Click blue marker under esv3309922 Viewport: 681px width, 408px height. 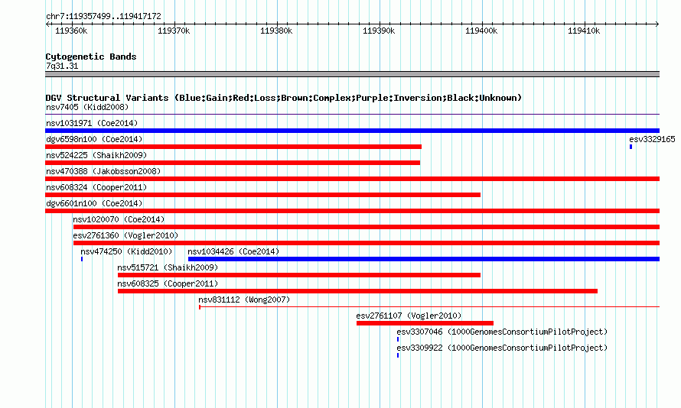398,355
